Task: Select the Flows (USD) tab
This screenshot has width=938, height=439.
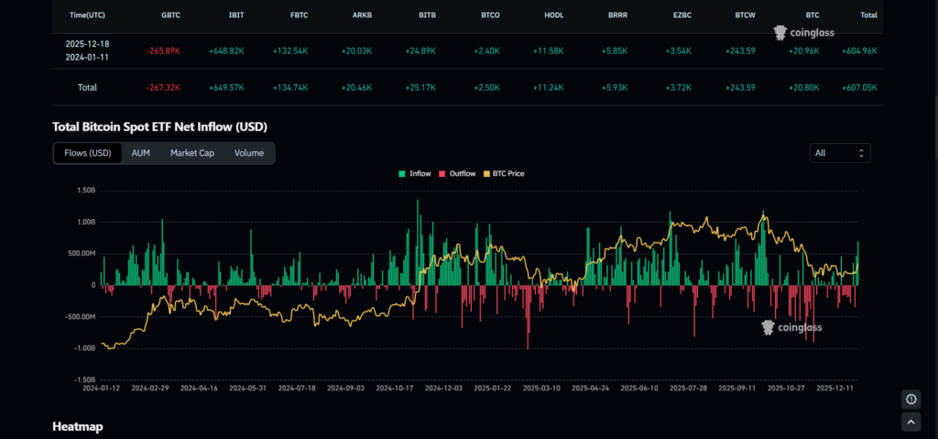Action: click(x=87, y=153)
